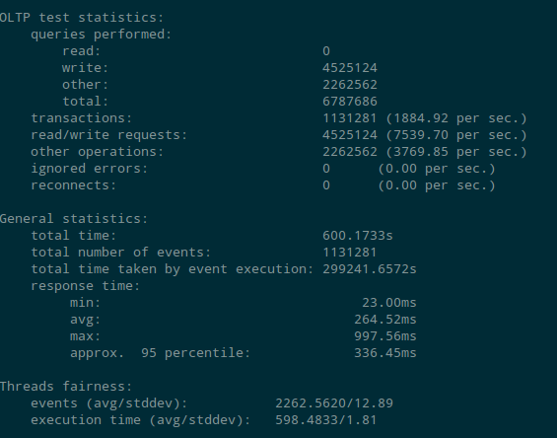The height and width of the screenshot is (438, 557).
Task: Click the 'ignored errors:' label
Action: click(89, 169)
